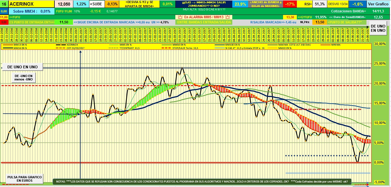
Task: Select the 12,65 semiband value
Action: pos(379,17)
